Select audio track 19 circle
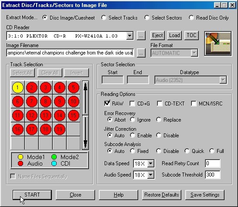Image resolution: width=238 pixels, height=207 pixels. coord(59,129)
